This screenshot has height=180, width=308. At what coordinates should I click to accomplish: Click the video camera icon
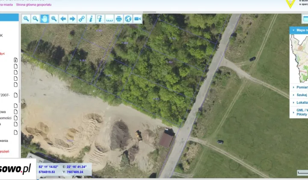pyautogui.click(x=137, y=19)
